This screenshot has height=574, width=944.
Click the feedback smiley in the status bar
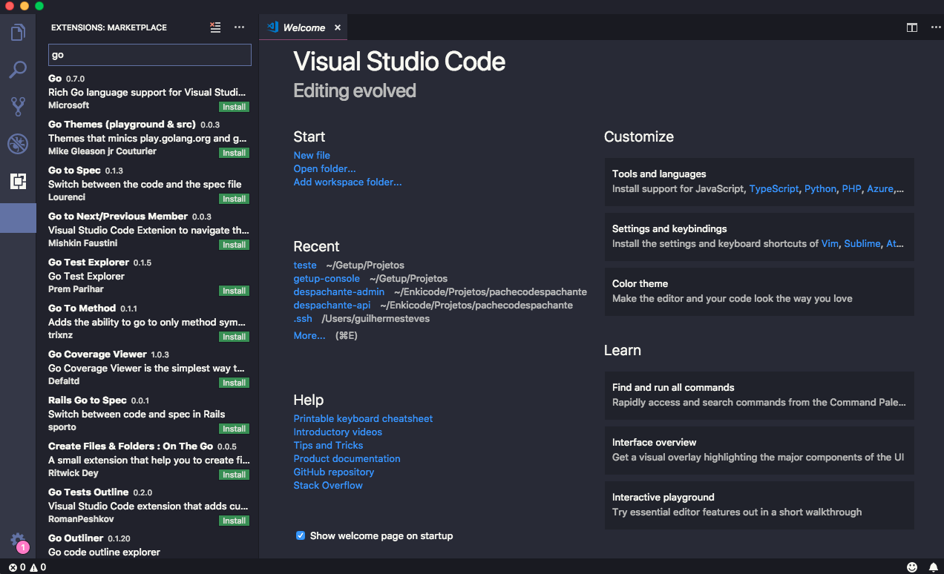point(912,566)
